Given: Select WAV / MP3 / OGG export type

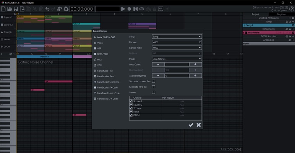Looking at the screenshot, I should (105, 37).
